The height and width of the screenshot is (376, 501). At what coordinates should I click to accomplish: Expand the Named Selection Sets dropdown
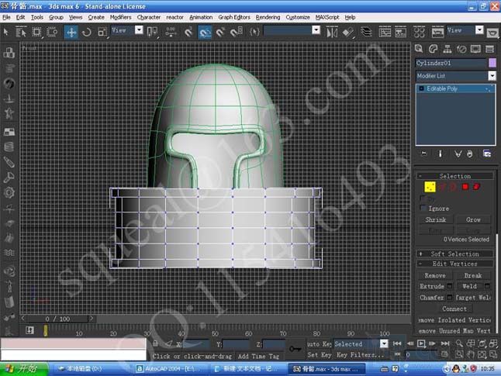(x=316, y=30)
